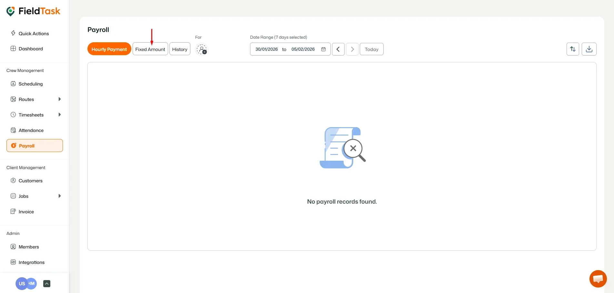Image resolution: width=614 pixels, height=293 pixels.
Task: Open the add-person filter next to For
Action: coord(202,49)
